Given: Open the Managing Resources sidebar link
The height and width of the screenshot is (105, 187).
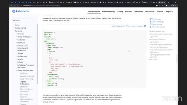Looking at the screenshot, I should tap(27, 76).
